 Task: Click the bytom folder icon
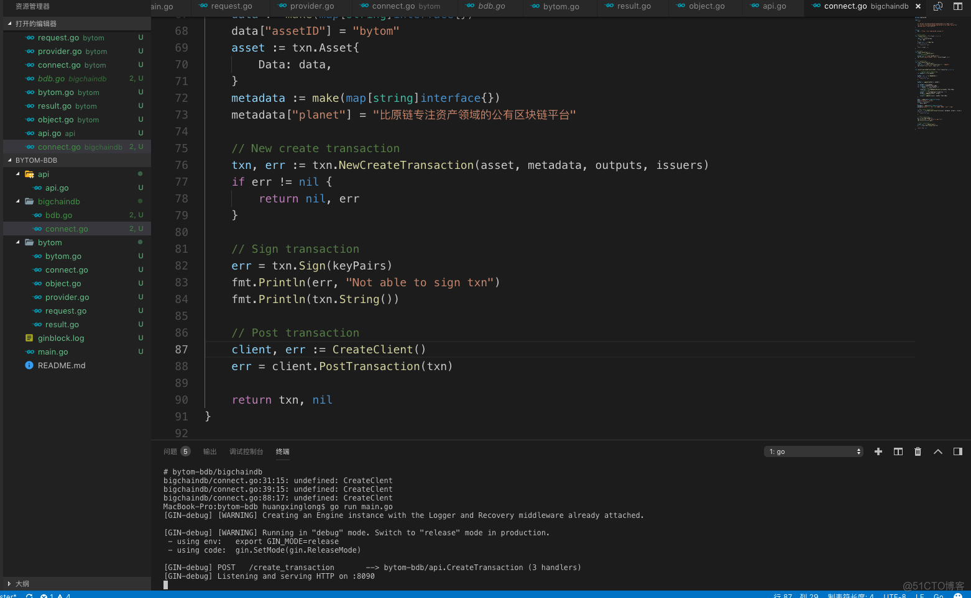coord(29,243)
